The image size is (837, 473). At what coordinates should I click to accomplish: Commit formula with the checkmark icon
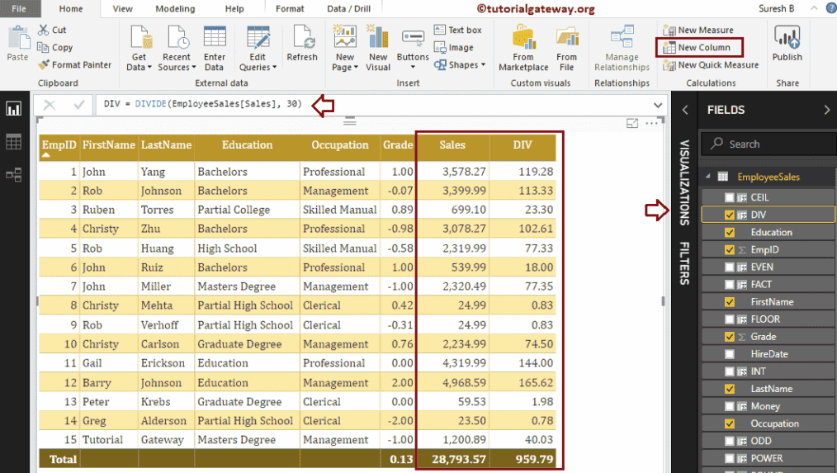pyautogui.click(x=79, y=105)
